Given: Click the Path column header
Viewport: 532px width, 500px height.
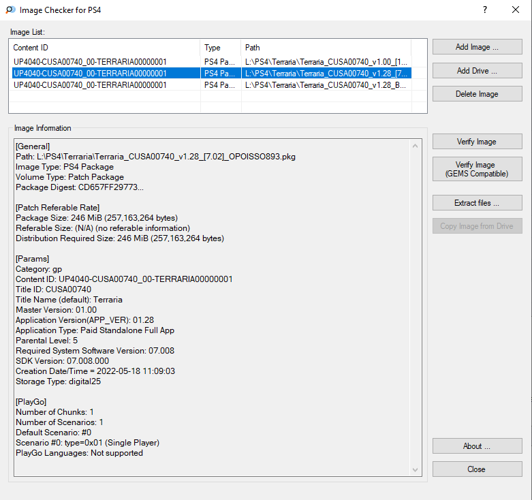Looking at the screenshot, I should [x=326, y=48].
